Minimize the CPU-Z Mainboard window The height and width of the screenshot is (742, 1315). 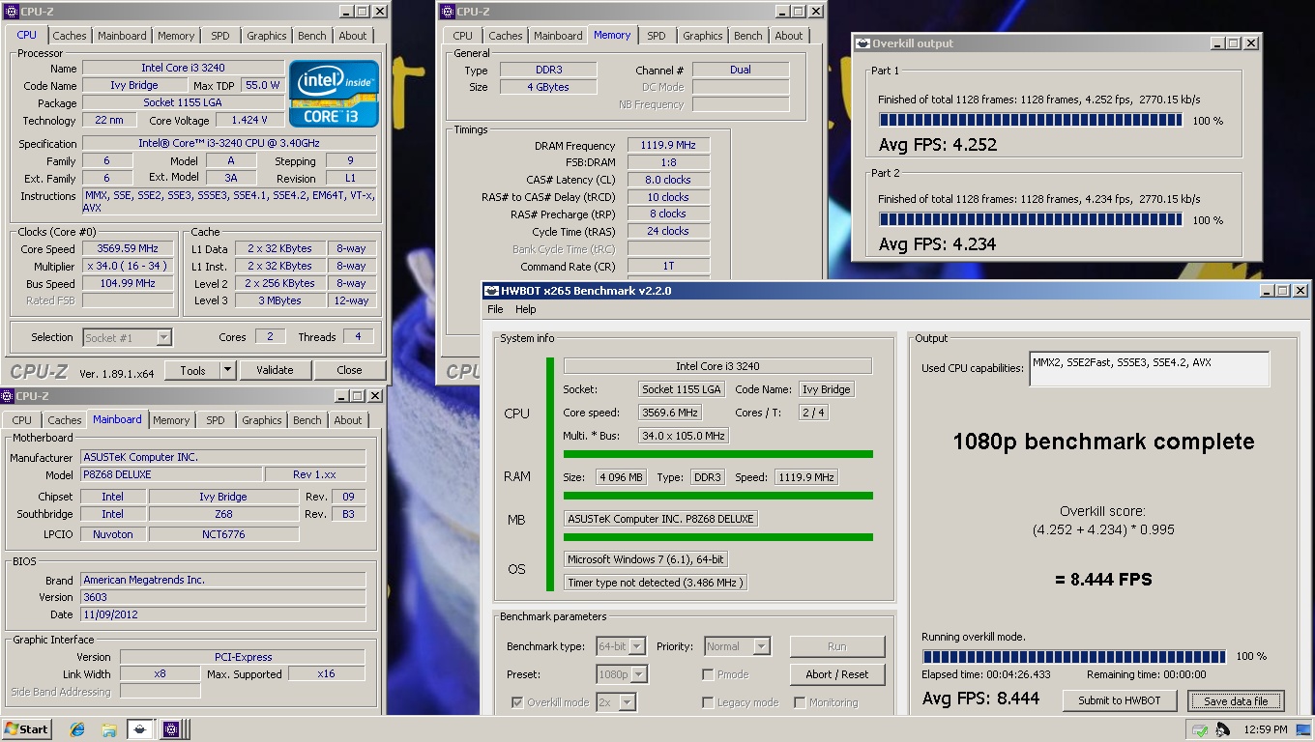click(343, 396)
